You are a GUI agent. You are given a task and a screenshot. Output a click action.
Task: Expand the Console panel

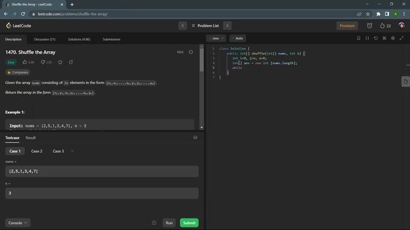pos(18,223)
